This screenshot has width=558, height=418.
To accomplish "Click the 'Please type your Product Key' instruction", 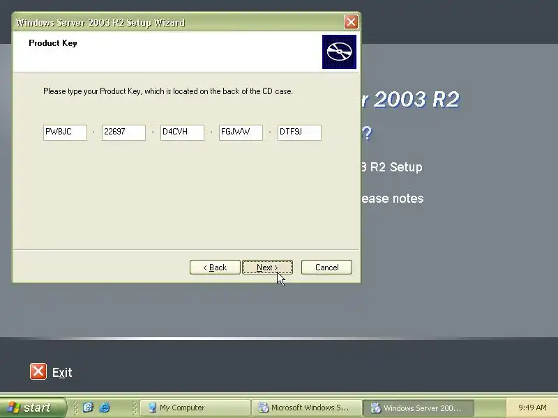I will point(168,91).
